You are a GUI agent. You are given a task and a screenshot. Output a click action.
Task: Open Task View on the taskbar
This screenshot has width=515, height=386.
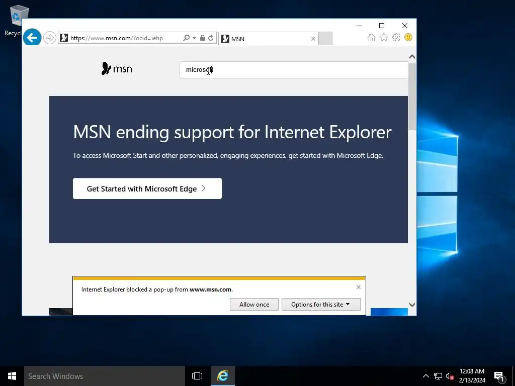(197, 376)
